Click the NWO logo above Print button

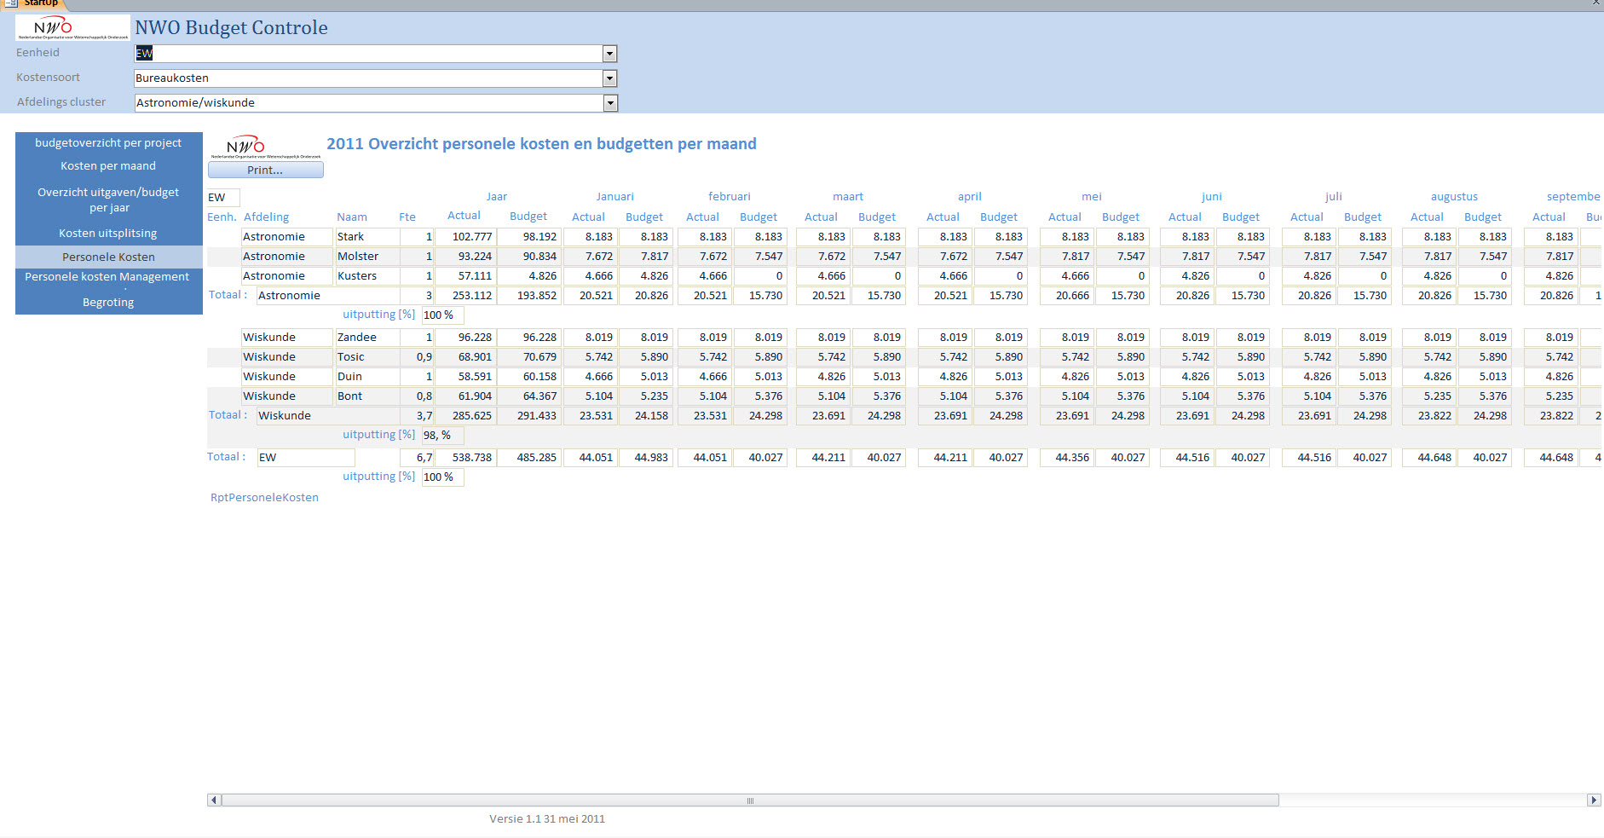[265, 147]
